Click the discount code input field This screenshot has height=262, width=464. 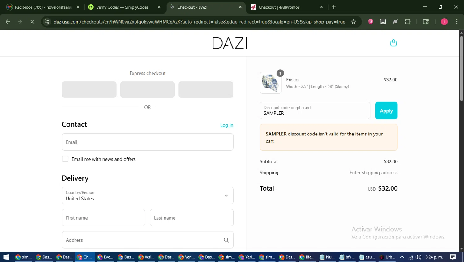315,110
